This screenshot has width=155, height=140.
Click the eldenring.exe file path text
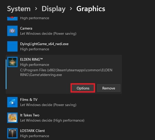click(66, 73)
